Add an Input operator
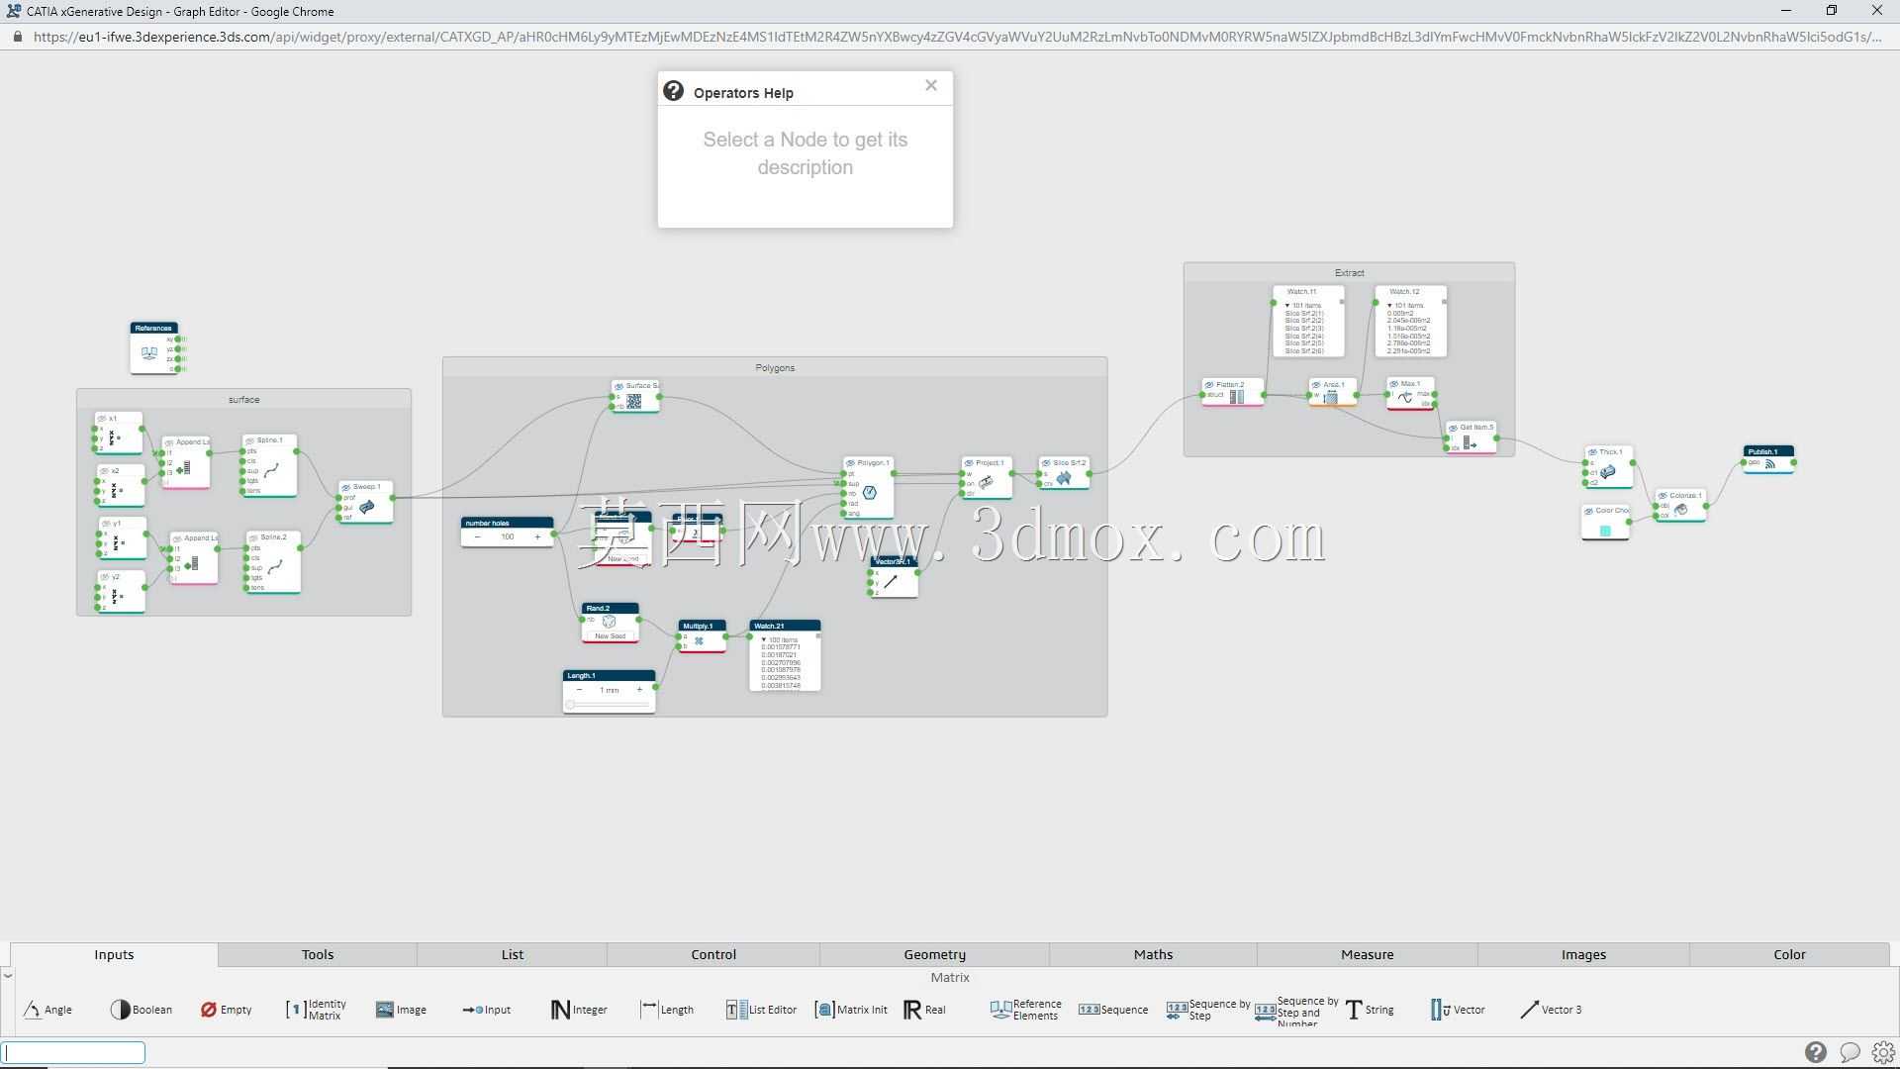 pyautogui.click(x=486, y=1010)
